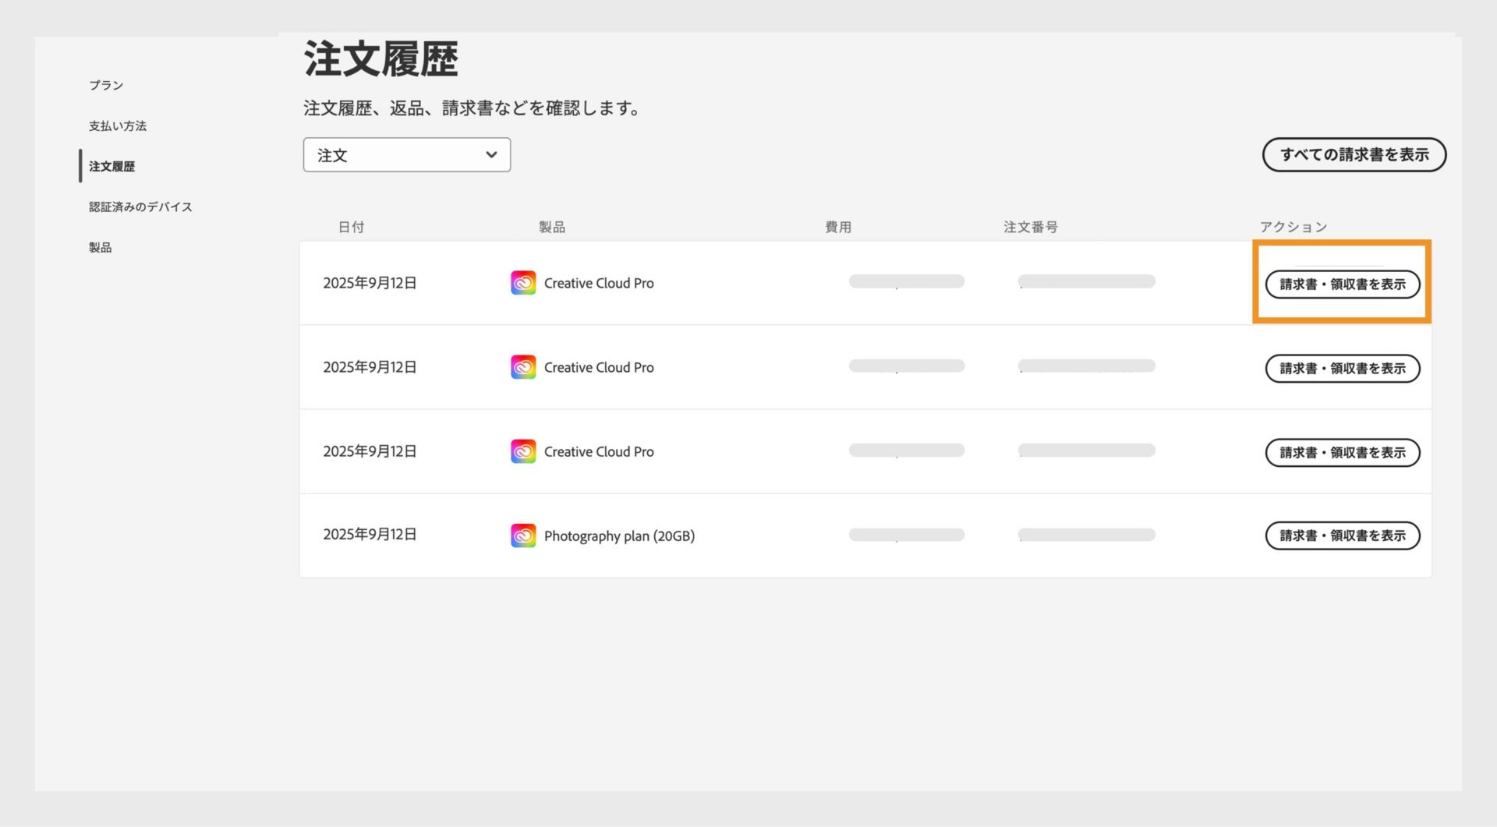Click the すべての請求書を表示 button

1354,154
